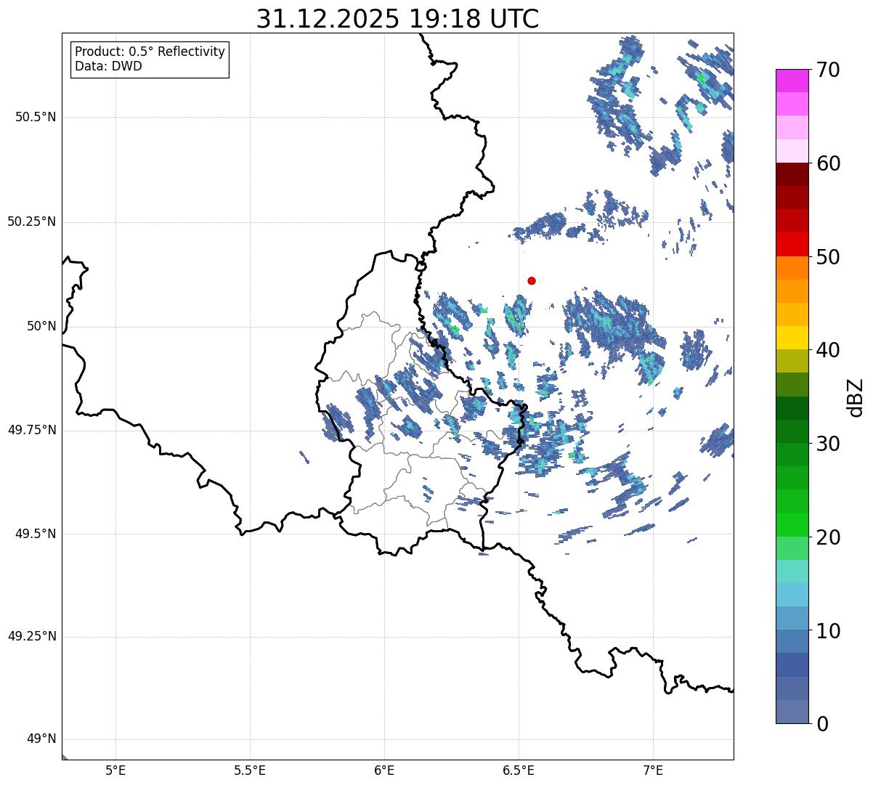
Task: Click the orange segment just below 50 dBZ
Action: [792, 268]
